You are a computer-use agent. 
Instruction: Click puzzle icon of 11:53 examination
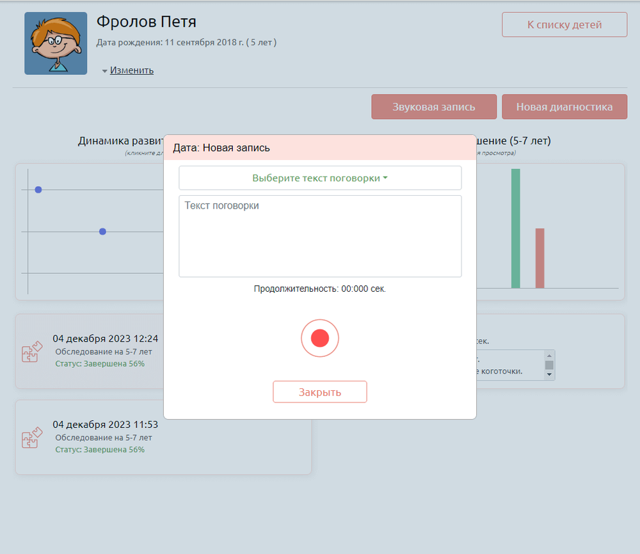(32, 438)
